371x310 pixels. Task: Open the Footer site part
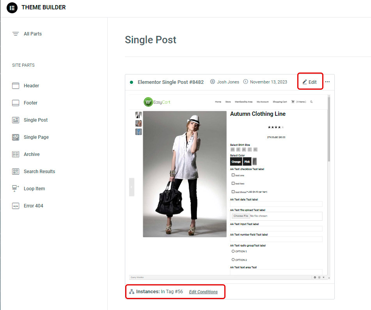(30, 103)
